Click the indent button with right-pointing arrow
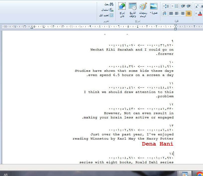 tap(183, 6)
